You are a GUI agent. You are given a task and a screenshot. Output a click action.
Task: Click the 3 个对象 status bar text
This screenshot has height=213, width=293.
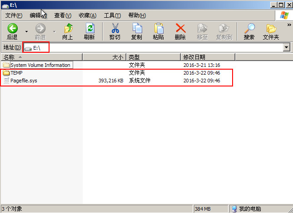[12, 209]
